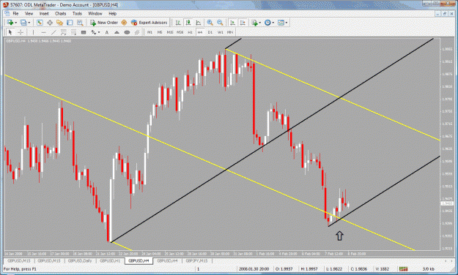Open the View menu

coord(29,13)
